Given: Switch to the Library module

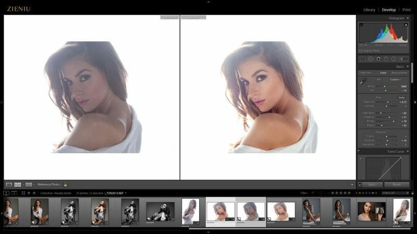Looking at the screenshot, I should pyautogui.click(x=369, y=9).
